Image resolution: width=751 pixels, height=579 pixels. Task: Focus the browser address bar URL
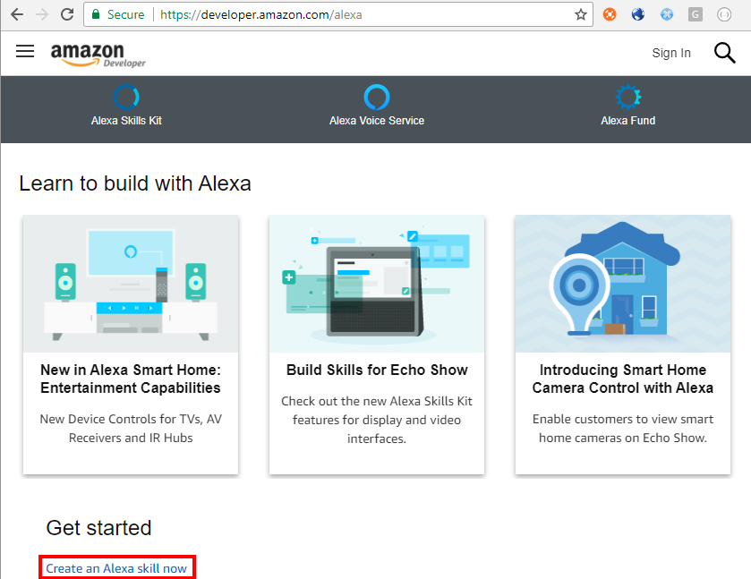(358, 15)
